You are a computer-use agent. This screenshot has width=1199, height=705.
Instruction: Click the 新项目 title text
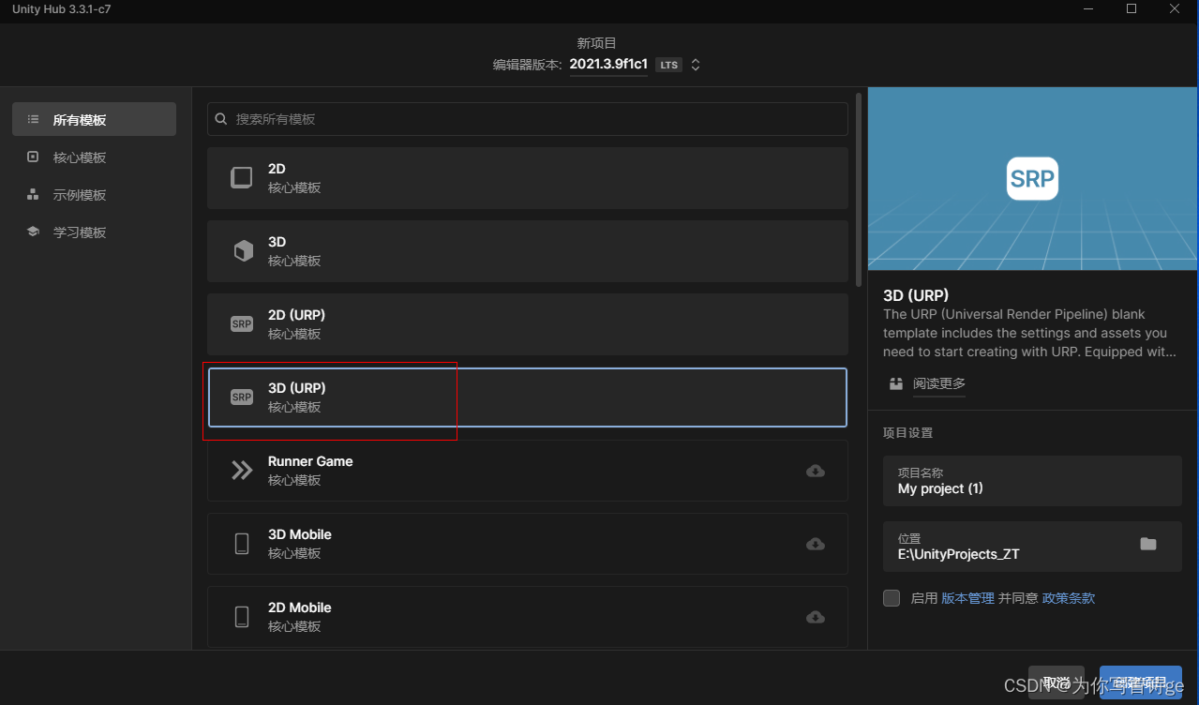pyautogui.click(x=597, y=43)
